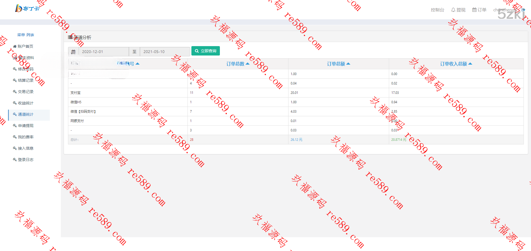Click the calendar icon beside start date
Viewport: 531px width, 251px height.
[73, 52]
